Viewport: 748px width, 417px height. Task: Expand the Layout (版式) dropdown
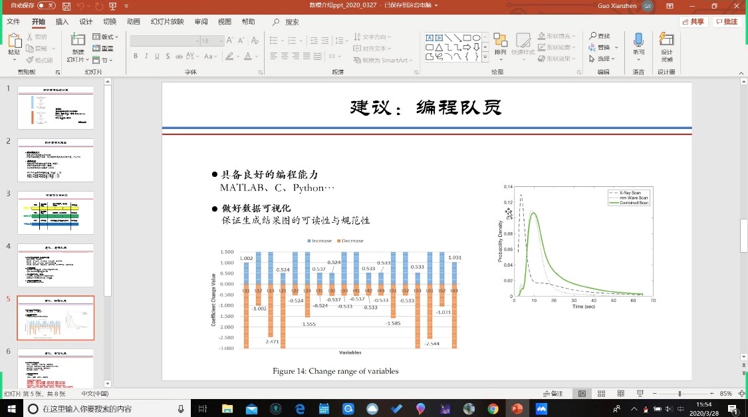pos(104,37)
